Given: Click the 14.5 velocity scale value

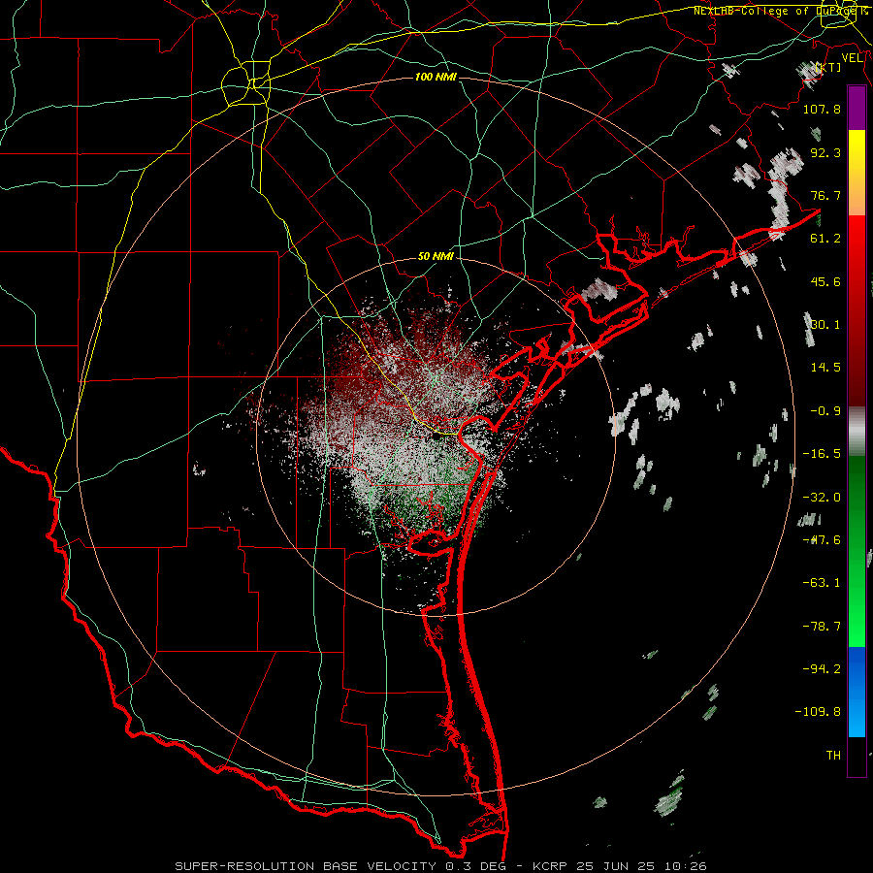Looking at the screenshot, I should point(825,368).
